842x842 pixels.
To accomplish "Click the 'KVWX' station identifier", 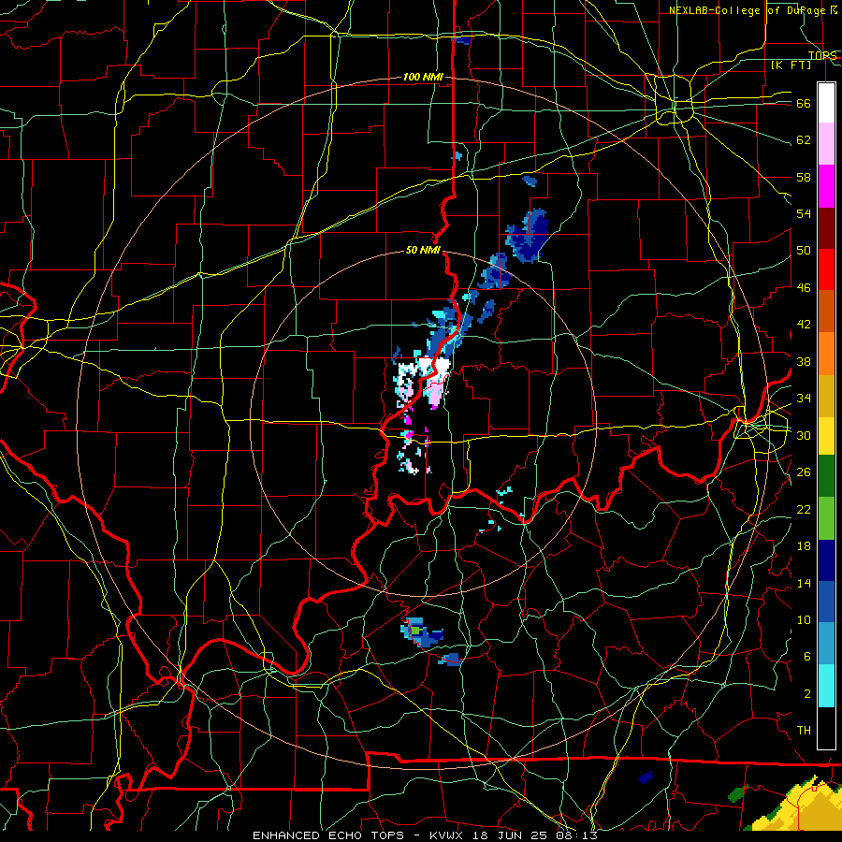I will click(x=448, y=835).
